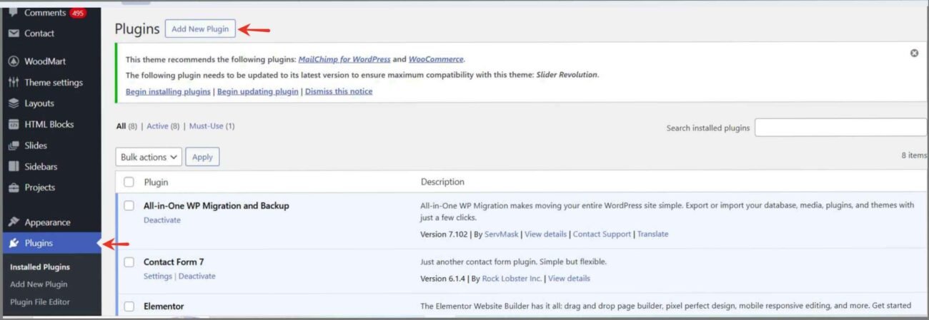
Task: Click the Layouts stack icon
Action: tap(14, 103)
